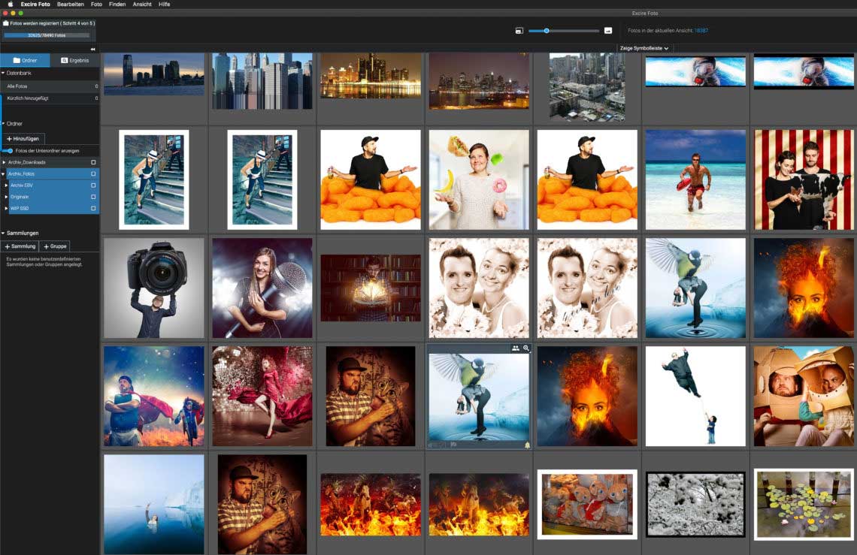Collapse the left sidebar with double-arrow icon
This screenshot has height=555, width=857.
pos(92,49)
